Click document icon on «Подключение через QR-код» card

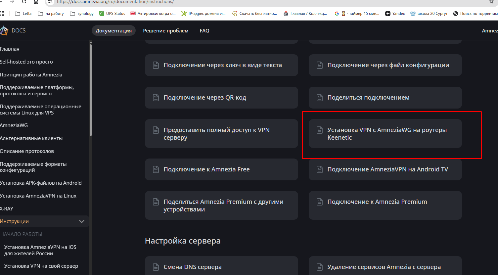156,98
